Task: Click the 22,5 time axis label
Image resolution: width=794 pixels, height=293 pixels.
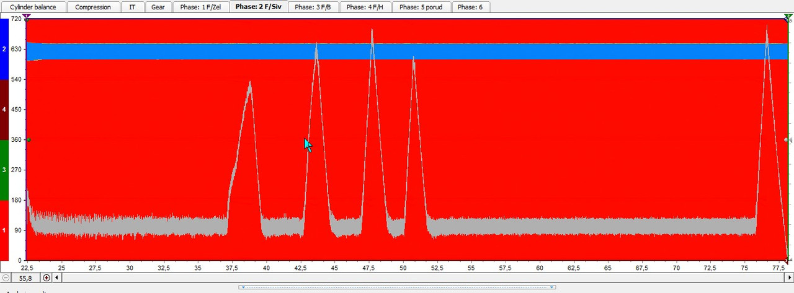Action: point(27,268)
